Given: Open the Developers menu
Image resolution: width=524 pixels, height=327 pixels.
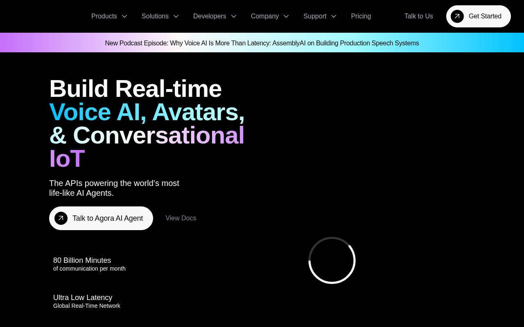Looking at the screenshot, I should [x=210, y=16].
